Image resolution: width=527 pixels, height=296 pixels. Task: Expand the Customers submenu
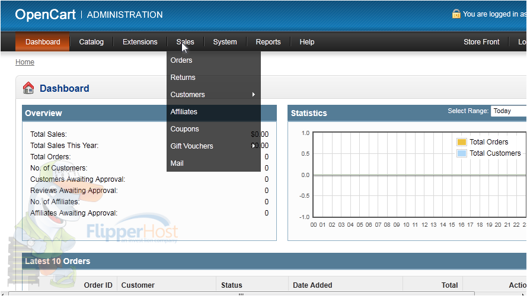coord(214,95)
